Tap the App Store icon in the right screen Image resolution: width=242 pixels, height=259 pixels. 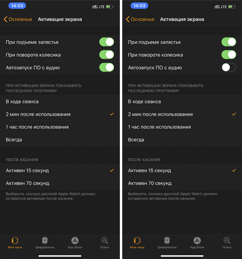(x=197, y=243)
